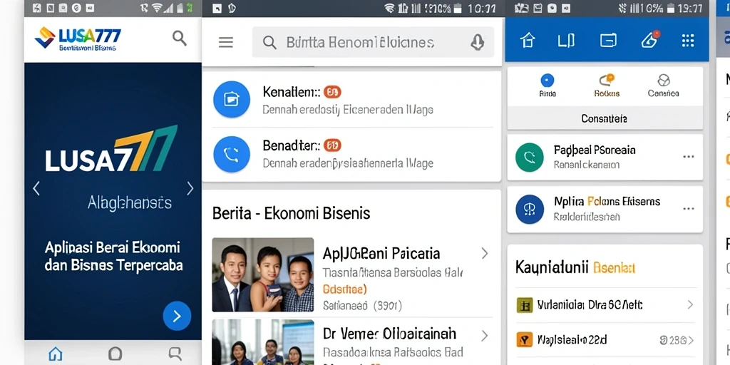Click the Consnteits bar

click(605, 118)
